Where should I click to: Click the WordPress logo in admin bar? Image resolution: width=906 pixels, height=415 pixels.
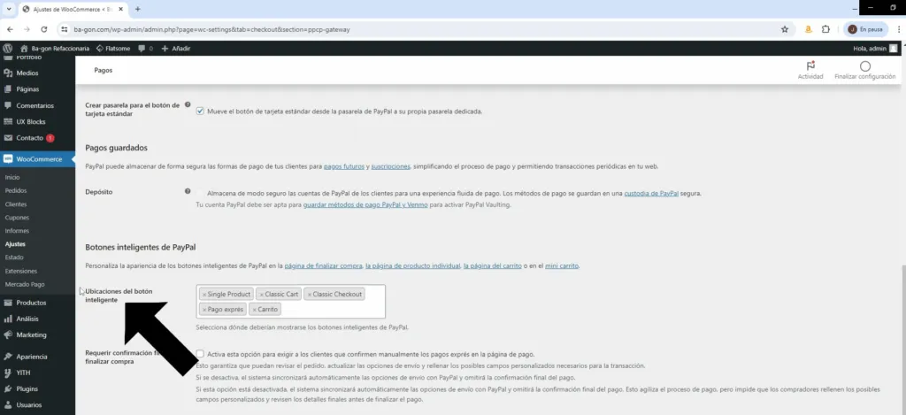(7, 49)
